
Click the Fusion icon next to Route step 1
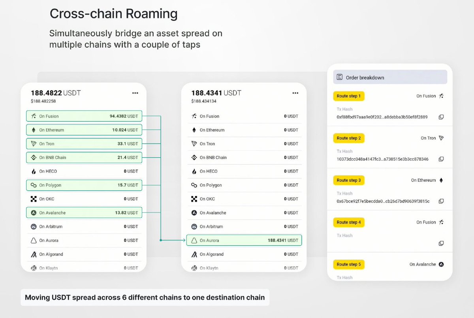441,96
